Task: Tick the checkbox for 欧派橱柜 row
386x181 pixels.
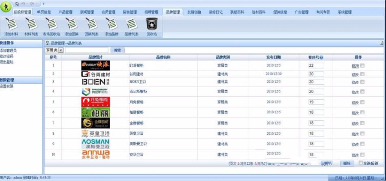Action: [362, 65]
